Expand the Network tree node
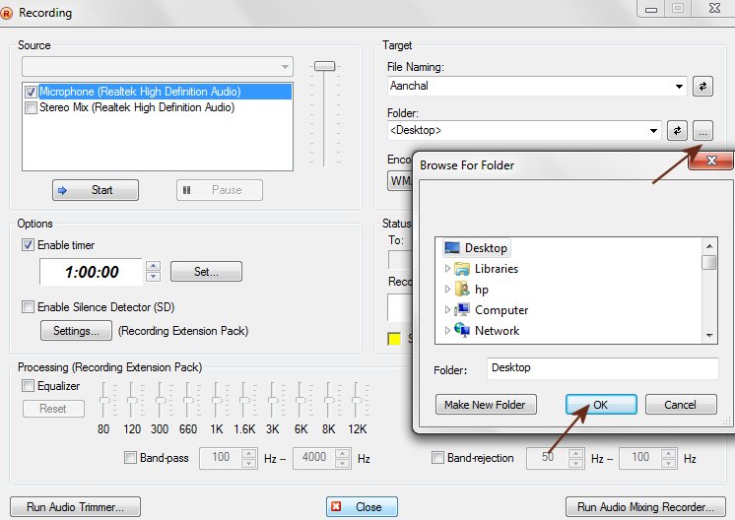 click(447, 330)
